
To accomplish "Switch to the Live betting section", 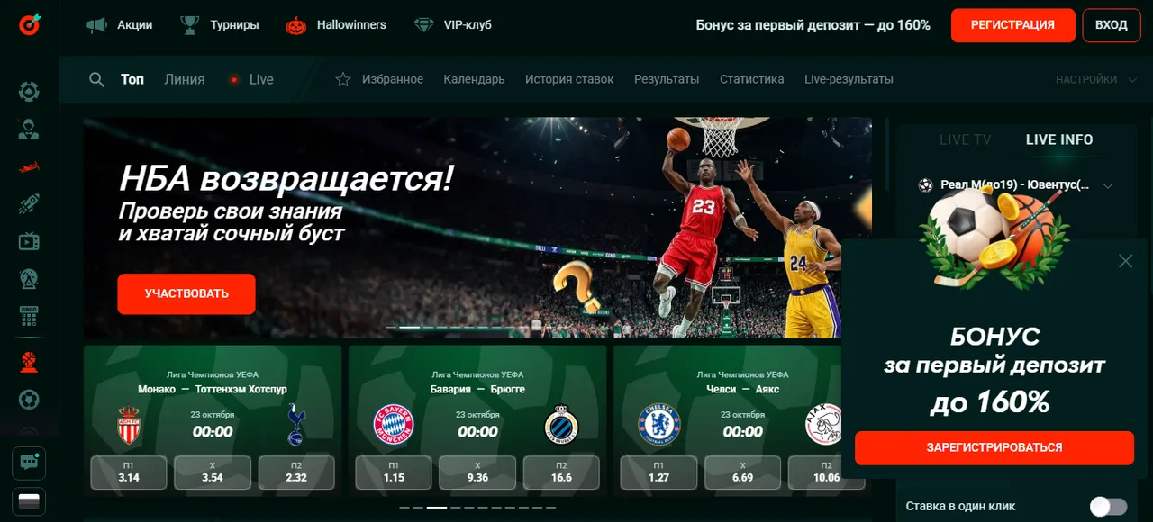I will 260,79.
